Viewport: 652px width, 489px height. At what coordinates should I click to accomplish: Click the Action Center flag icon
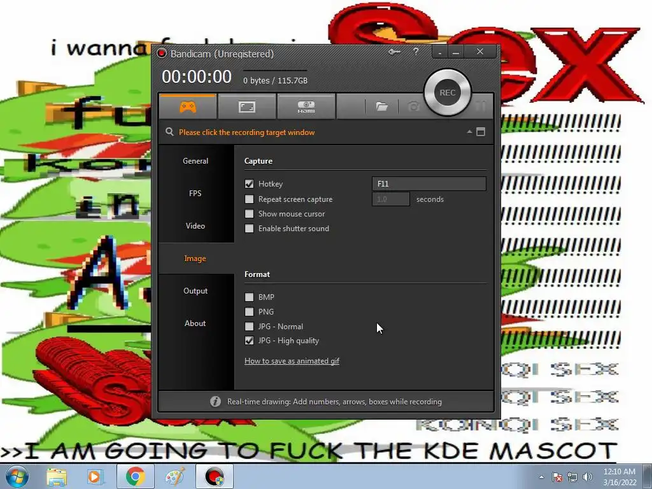click(x=556, y=477)
